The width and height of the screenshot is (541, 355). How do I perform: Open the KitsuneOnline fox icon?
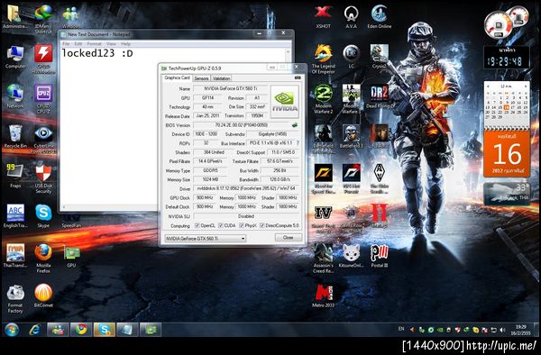coord(351,256)
